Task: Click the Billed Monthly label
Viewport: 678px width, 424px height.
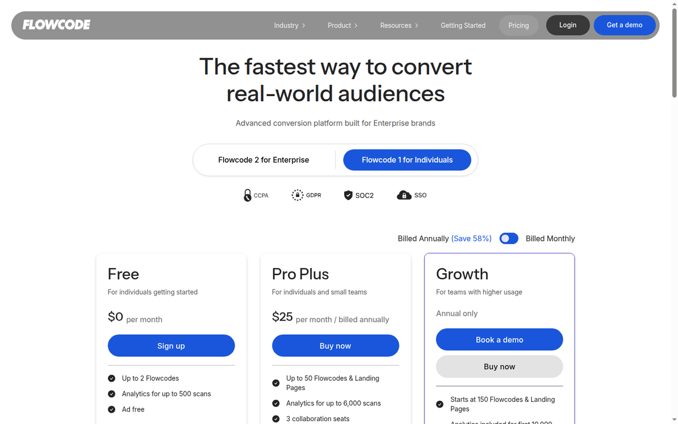Action: click(550, 239)
